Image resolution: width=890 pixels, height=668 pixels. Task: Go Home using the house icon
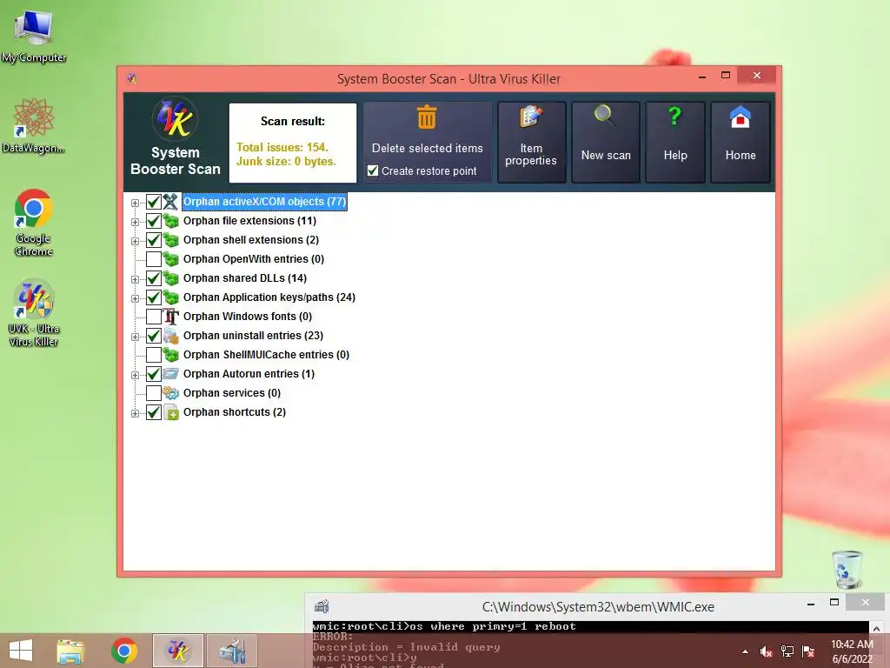point(741,117)
